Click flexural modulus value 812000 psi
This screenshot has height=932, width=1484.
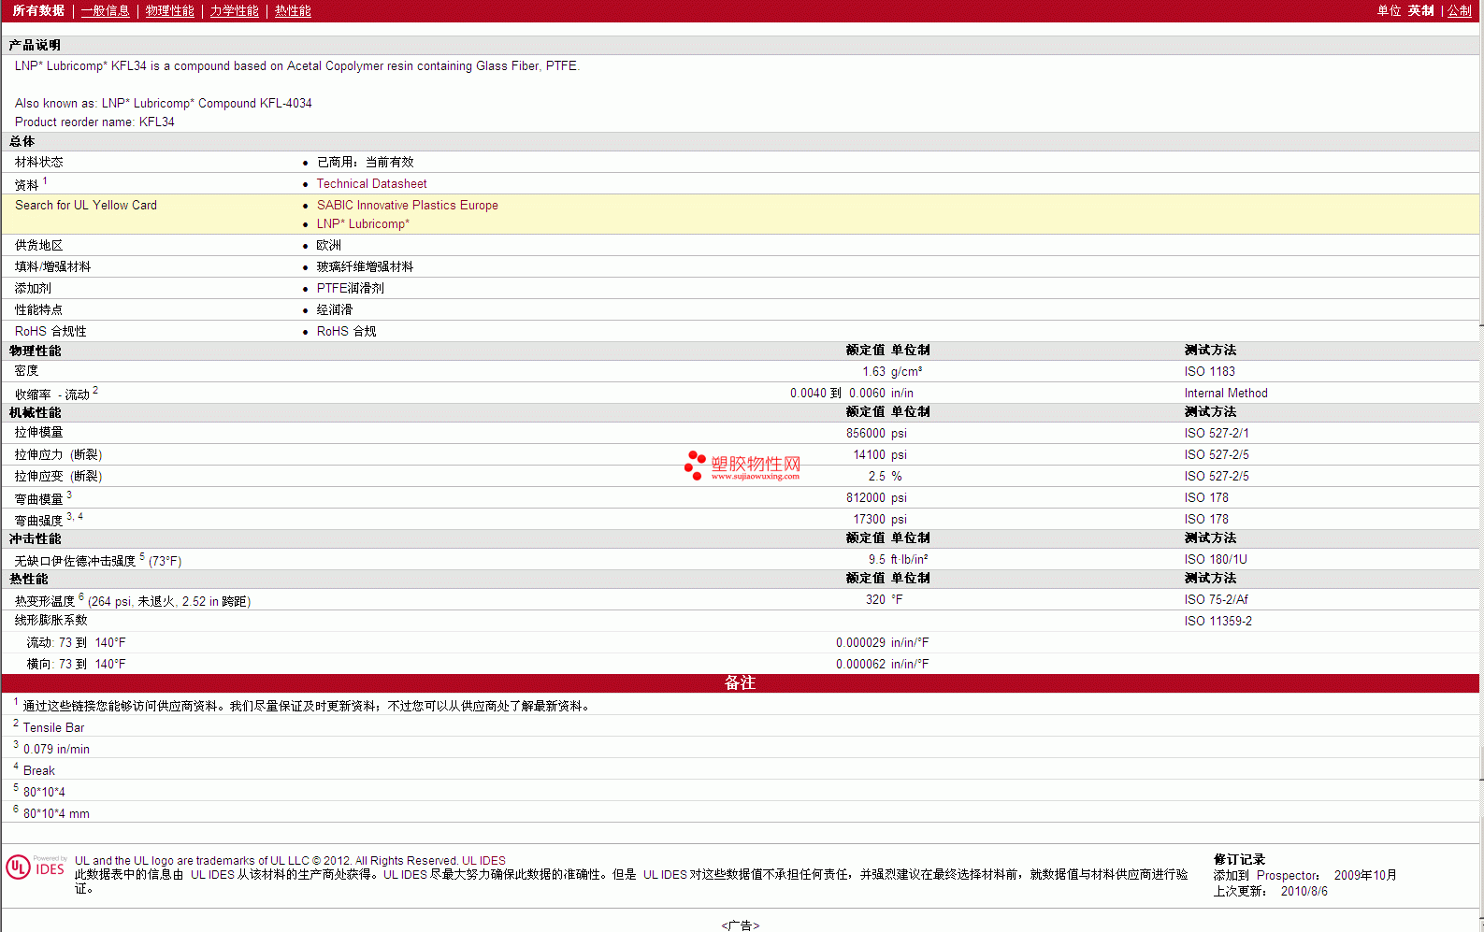876,498
